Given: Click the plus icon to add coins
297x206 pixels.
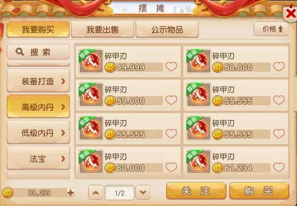Looking at the screenshot, I should (x=71, y=193).
